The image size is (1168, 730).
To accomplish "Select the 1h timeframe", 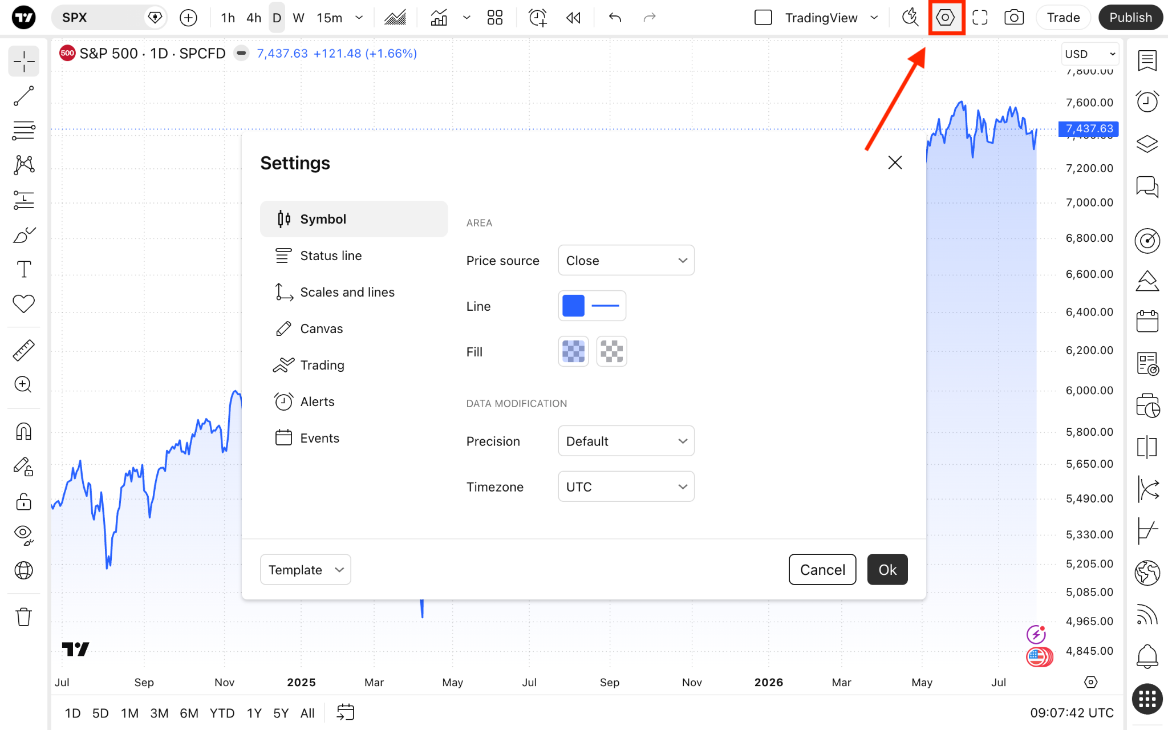I will click(x=228, y=18).
